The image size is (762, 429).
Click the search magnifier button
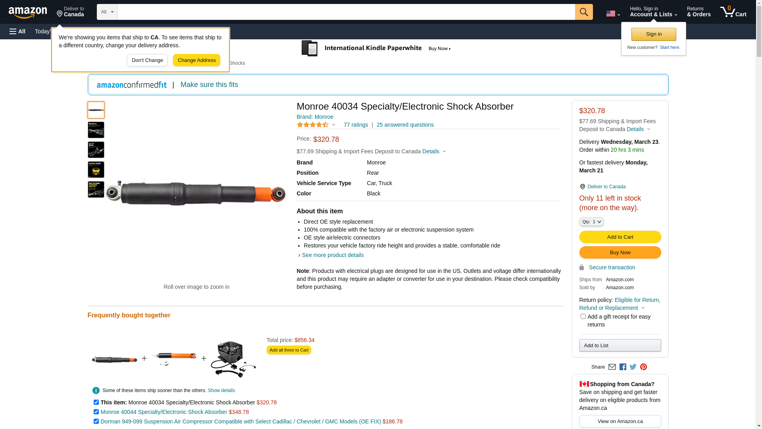(583, 12)
